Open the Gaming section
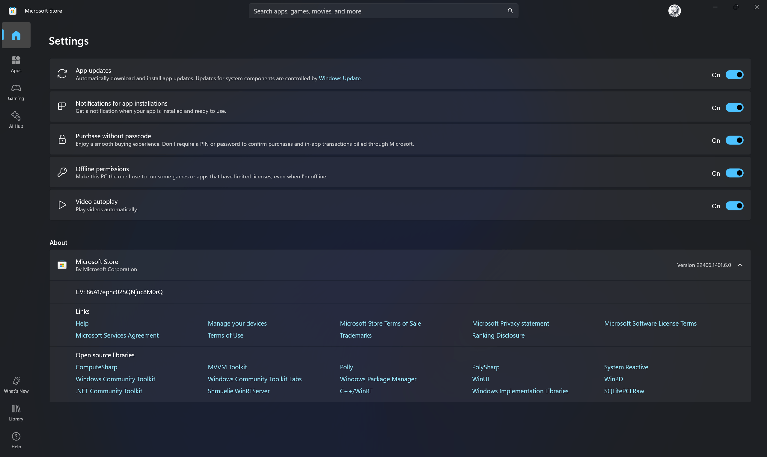Image resolution: width=767 pixels, height=457 pixels. 16,92
